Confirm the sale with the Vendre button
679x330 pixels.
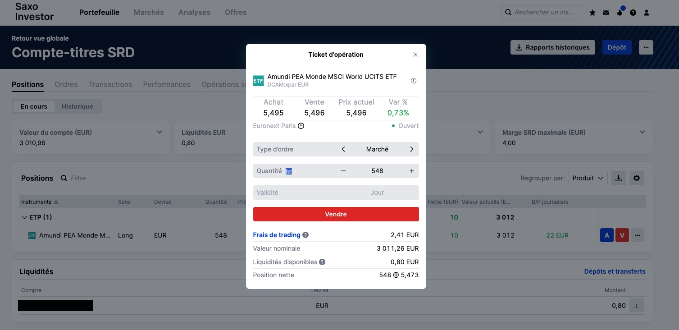point(336,214)
